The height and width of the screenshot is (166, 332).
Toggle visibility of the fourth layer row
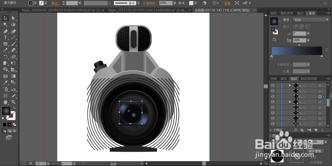273,102
